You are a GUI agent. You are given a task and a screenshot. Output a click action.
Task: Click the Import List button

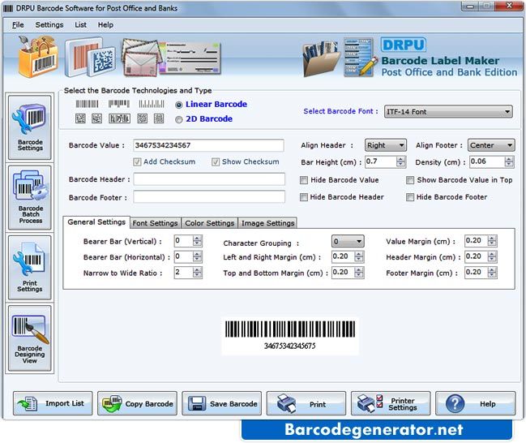pos(53,403)
